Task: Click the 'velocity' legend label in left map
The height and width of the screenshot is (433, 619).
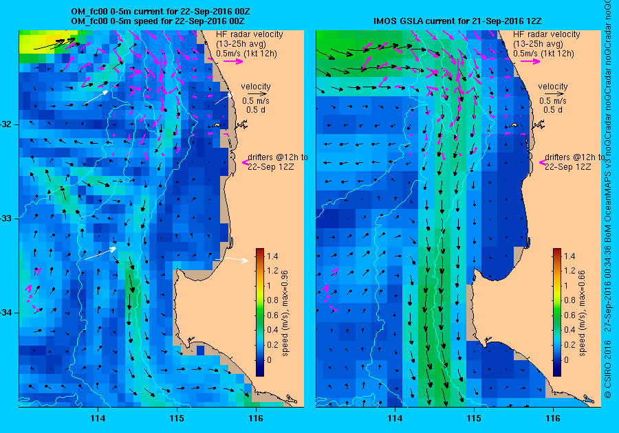Action: tap(256, 87)
